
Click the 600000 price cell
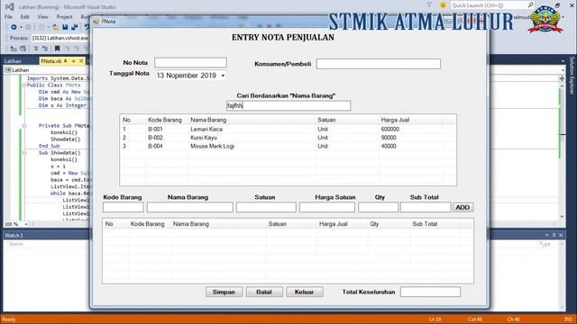coord(390,130)
